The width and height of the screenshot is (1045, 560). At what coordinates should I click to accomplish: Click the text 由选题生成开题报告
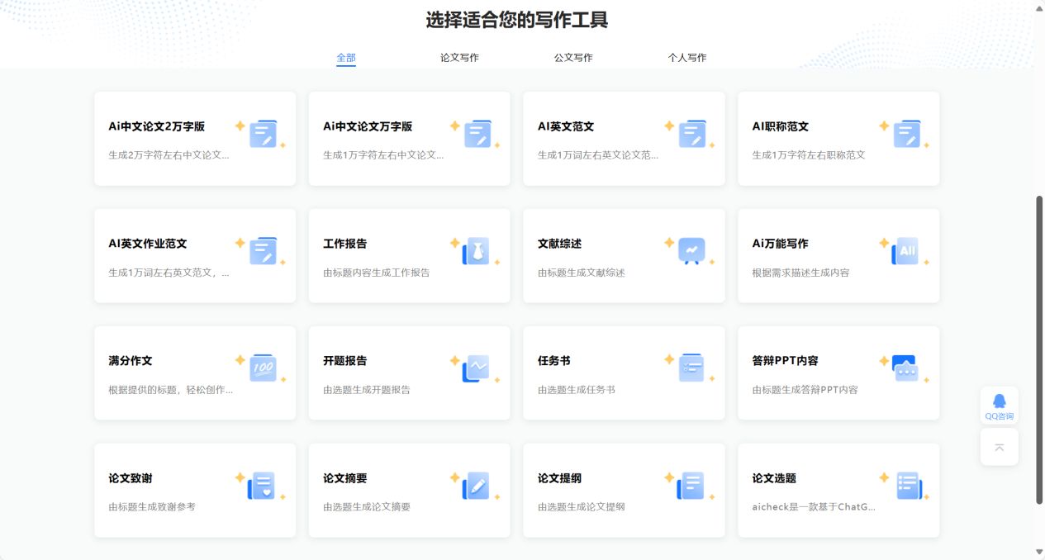[367, 389]
